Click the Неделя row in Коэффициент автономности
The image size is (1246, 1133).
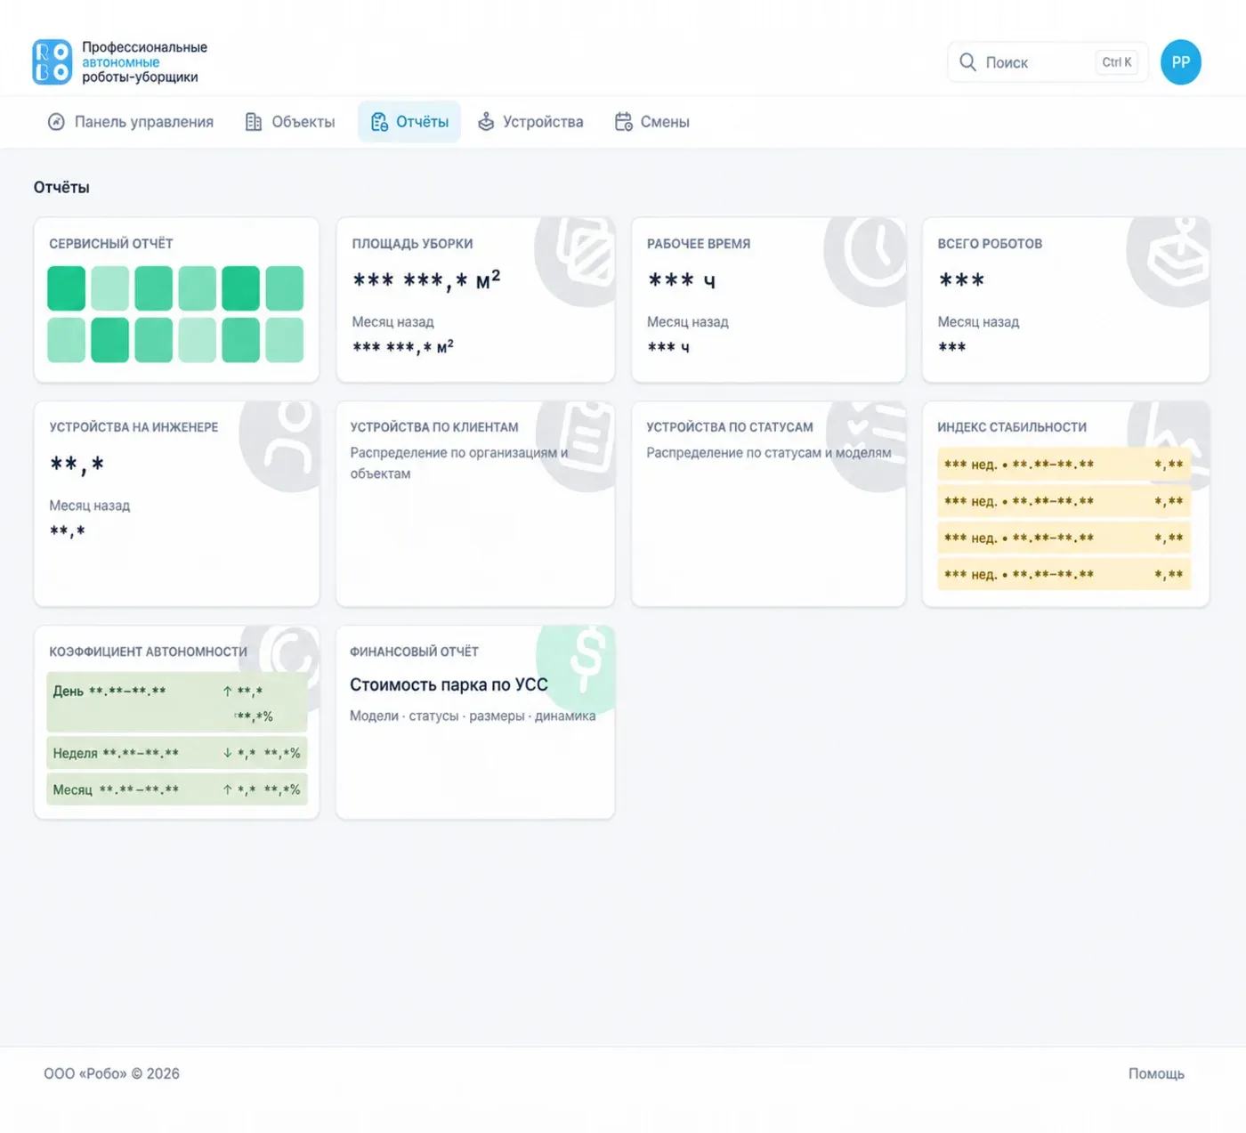click(176, 753)
